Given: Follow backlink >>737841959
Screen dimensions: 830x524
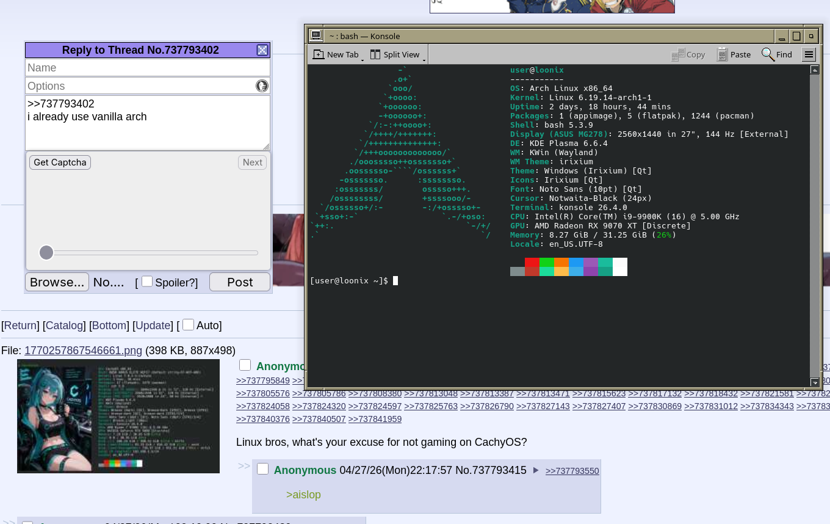Looking at the screenshot, I should (x=375, y=419).
